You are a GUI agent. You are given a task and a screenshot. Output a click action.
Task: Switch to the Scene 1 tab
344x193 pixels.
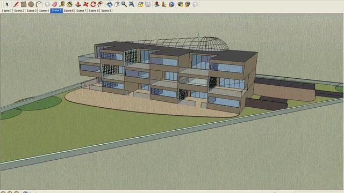[x=6, y=11]
